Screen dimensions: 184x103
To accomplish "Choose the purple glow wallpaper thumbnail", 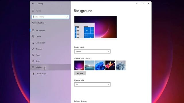I will click(79, 66).
